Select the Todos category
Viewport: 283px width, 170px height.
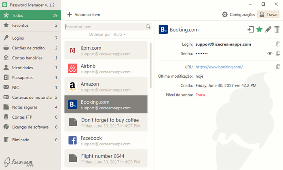[30, 15]
